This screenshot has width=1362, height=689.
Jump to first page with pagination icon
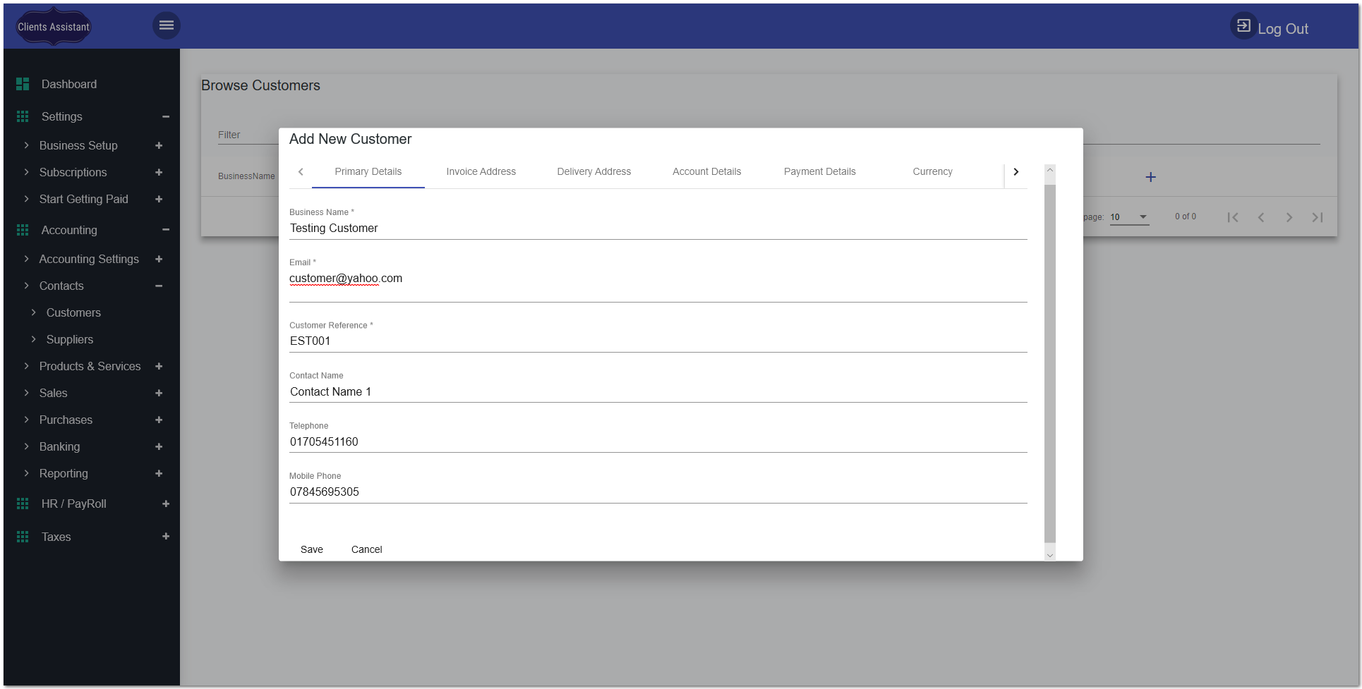[1233, 217]
